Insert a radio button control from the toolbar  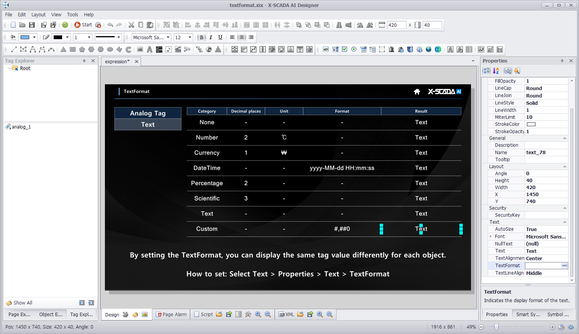coord(354,49)
